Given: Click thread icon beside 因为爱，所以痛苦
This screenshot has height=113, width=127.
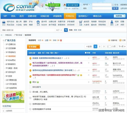Looking at the screenshot, I should click(x=30, y=92).
